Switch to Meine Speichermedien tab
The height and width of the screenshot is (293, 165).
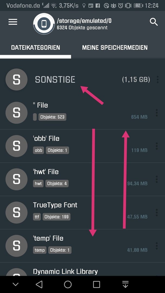[115, 47]
